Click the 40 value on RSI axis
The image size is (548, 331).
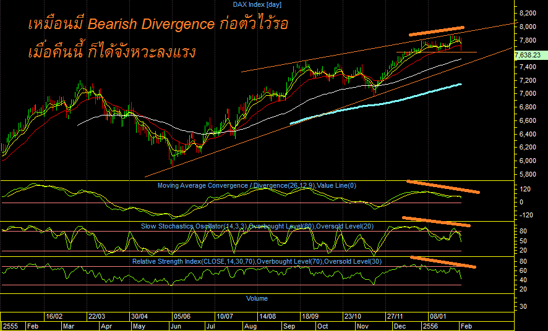523,280
